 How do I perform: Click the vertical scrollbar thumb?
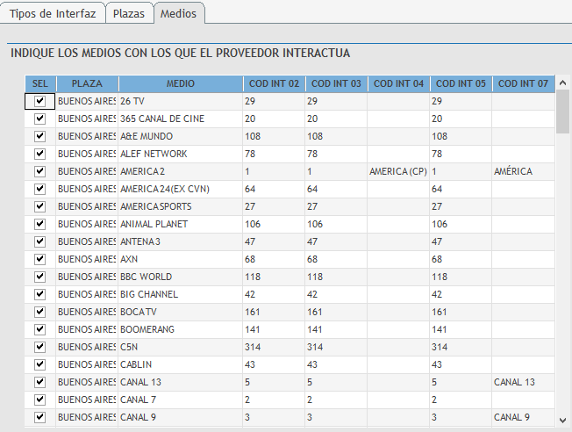562,112
